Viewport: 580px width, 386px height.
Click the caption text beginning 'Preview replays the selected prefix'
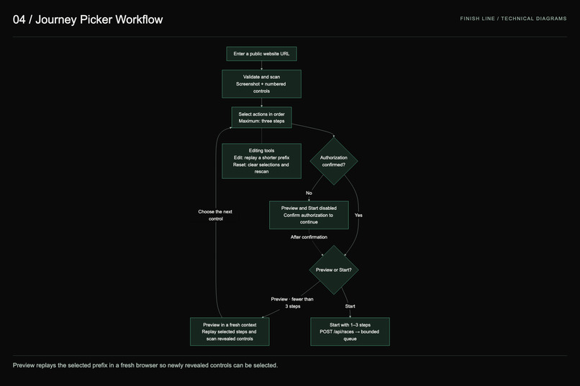coord(145,365)
